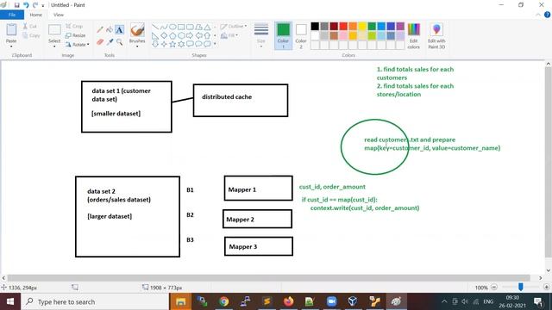
Task: Open Chrome from the taskbar
Action: coord(223,301)
